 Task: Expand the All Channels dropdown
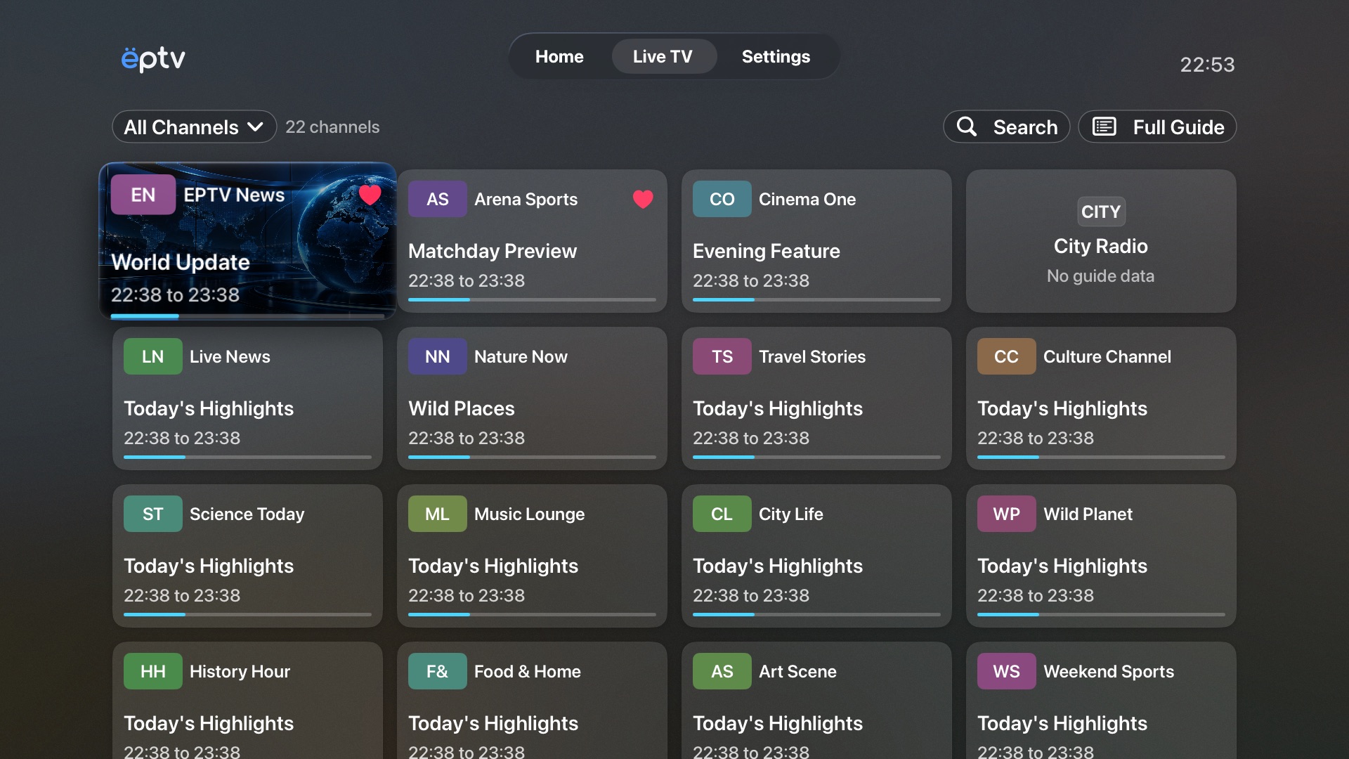pyautogui.click(x=194, y=127)
